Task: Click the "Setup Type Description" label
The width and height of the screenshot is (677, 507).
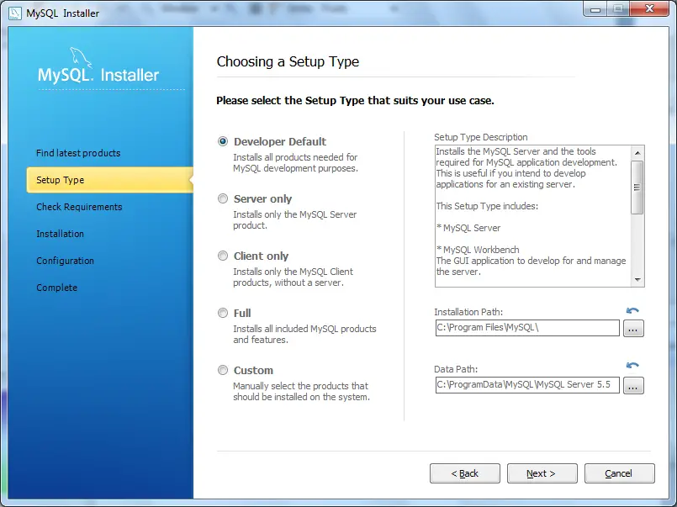Action: [x=480, y=137]
